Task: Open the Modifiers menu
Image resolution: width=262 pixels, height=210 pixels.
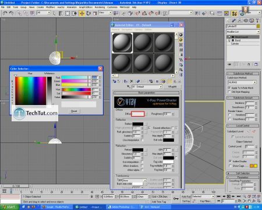Action: 51,7
